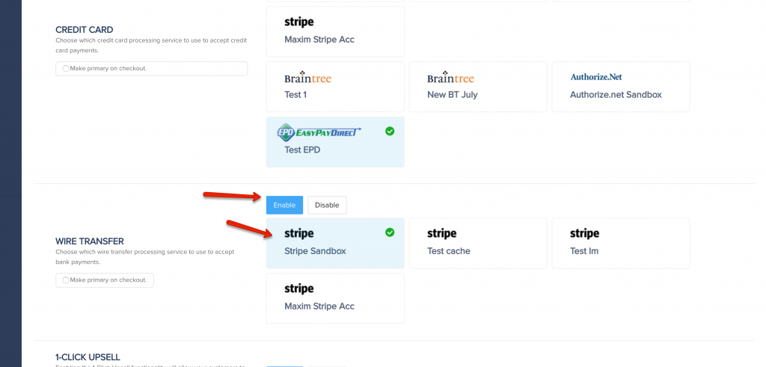Enable wire transfer payments
The width and height of the screenshot is (766, 367).
[284, 205]
